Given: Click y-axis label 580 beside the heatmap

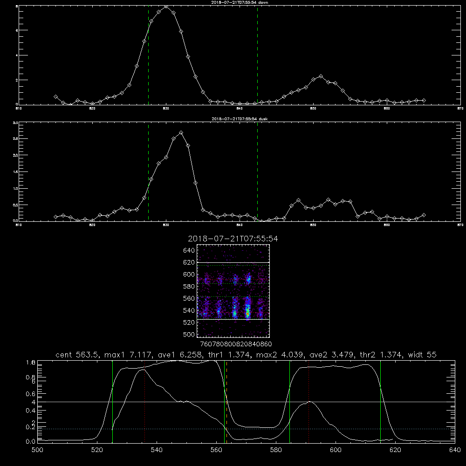Looking at the screenshot, I should (x=189, y=287).
